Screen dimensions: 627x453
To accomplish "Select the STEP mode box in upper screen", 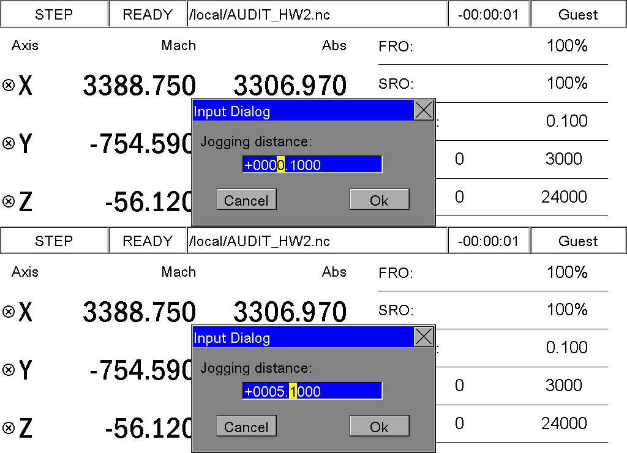I will 54,15.
